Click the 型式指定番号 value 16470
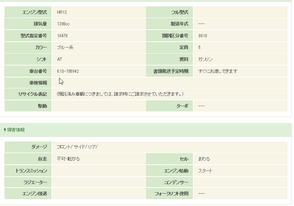The image size is (294, 206). (63, 36)
